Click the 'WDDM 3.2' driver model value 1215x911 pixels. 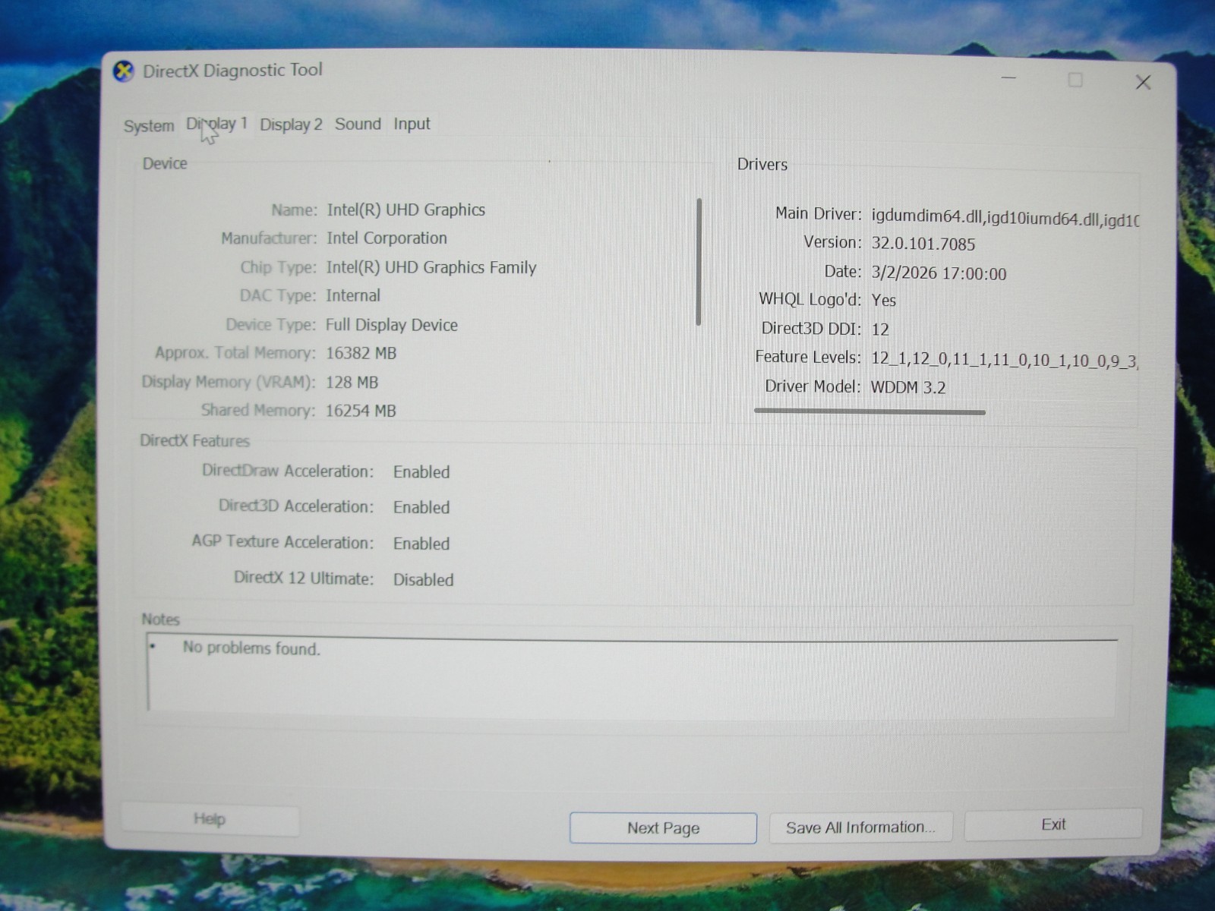pos(907,388)
